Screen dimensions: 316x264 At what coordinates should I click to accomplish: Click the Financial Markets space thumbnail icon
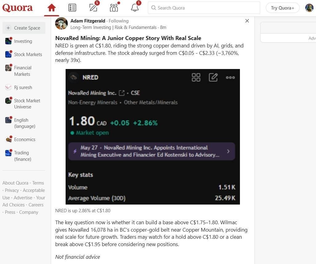tap(8, 68)
